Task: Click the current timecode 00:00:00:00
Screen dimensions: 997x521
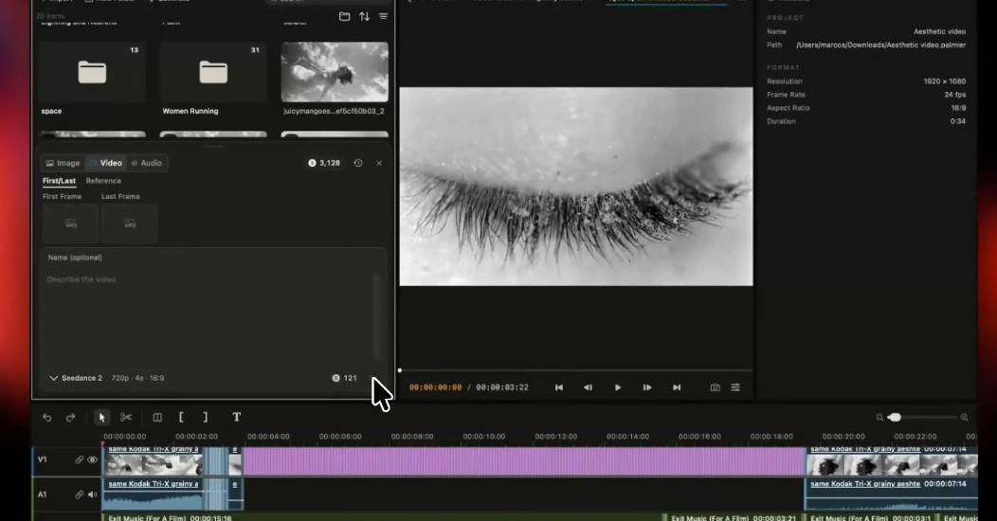Action: coord(436,387)
